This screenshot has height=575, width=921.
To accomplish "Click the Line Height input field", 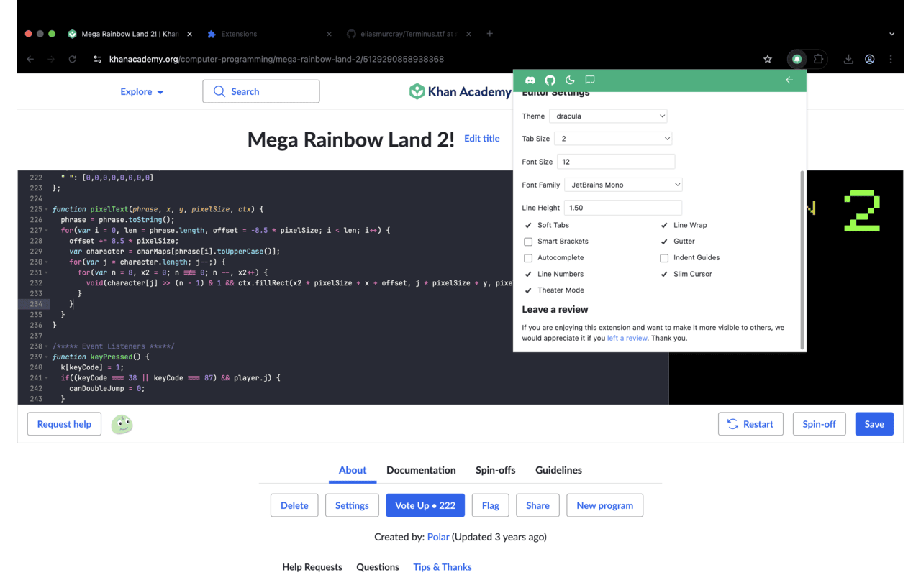I will click(x=622, y=208).
